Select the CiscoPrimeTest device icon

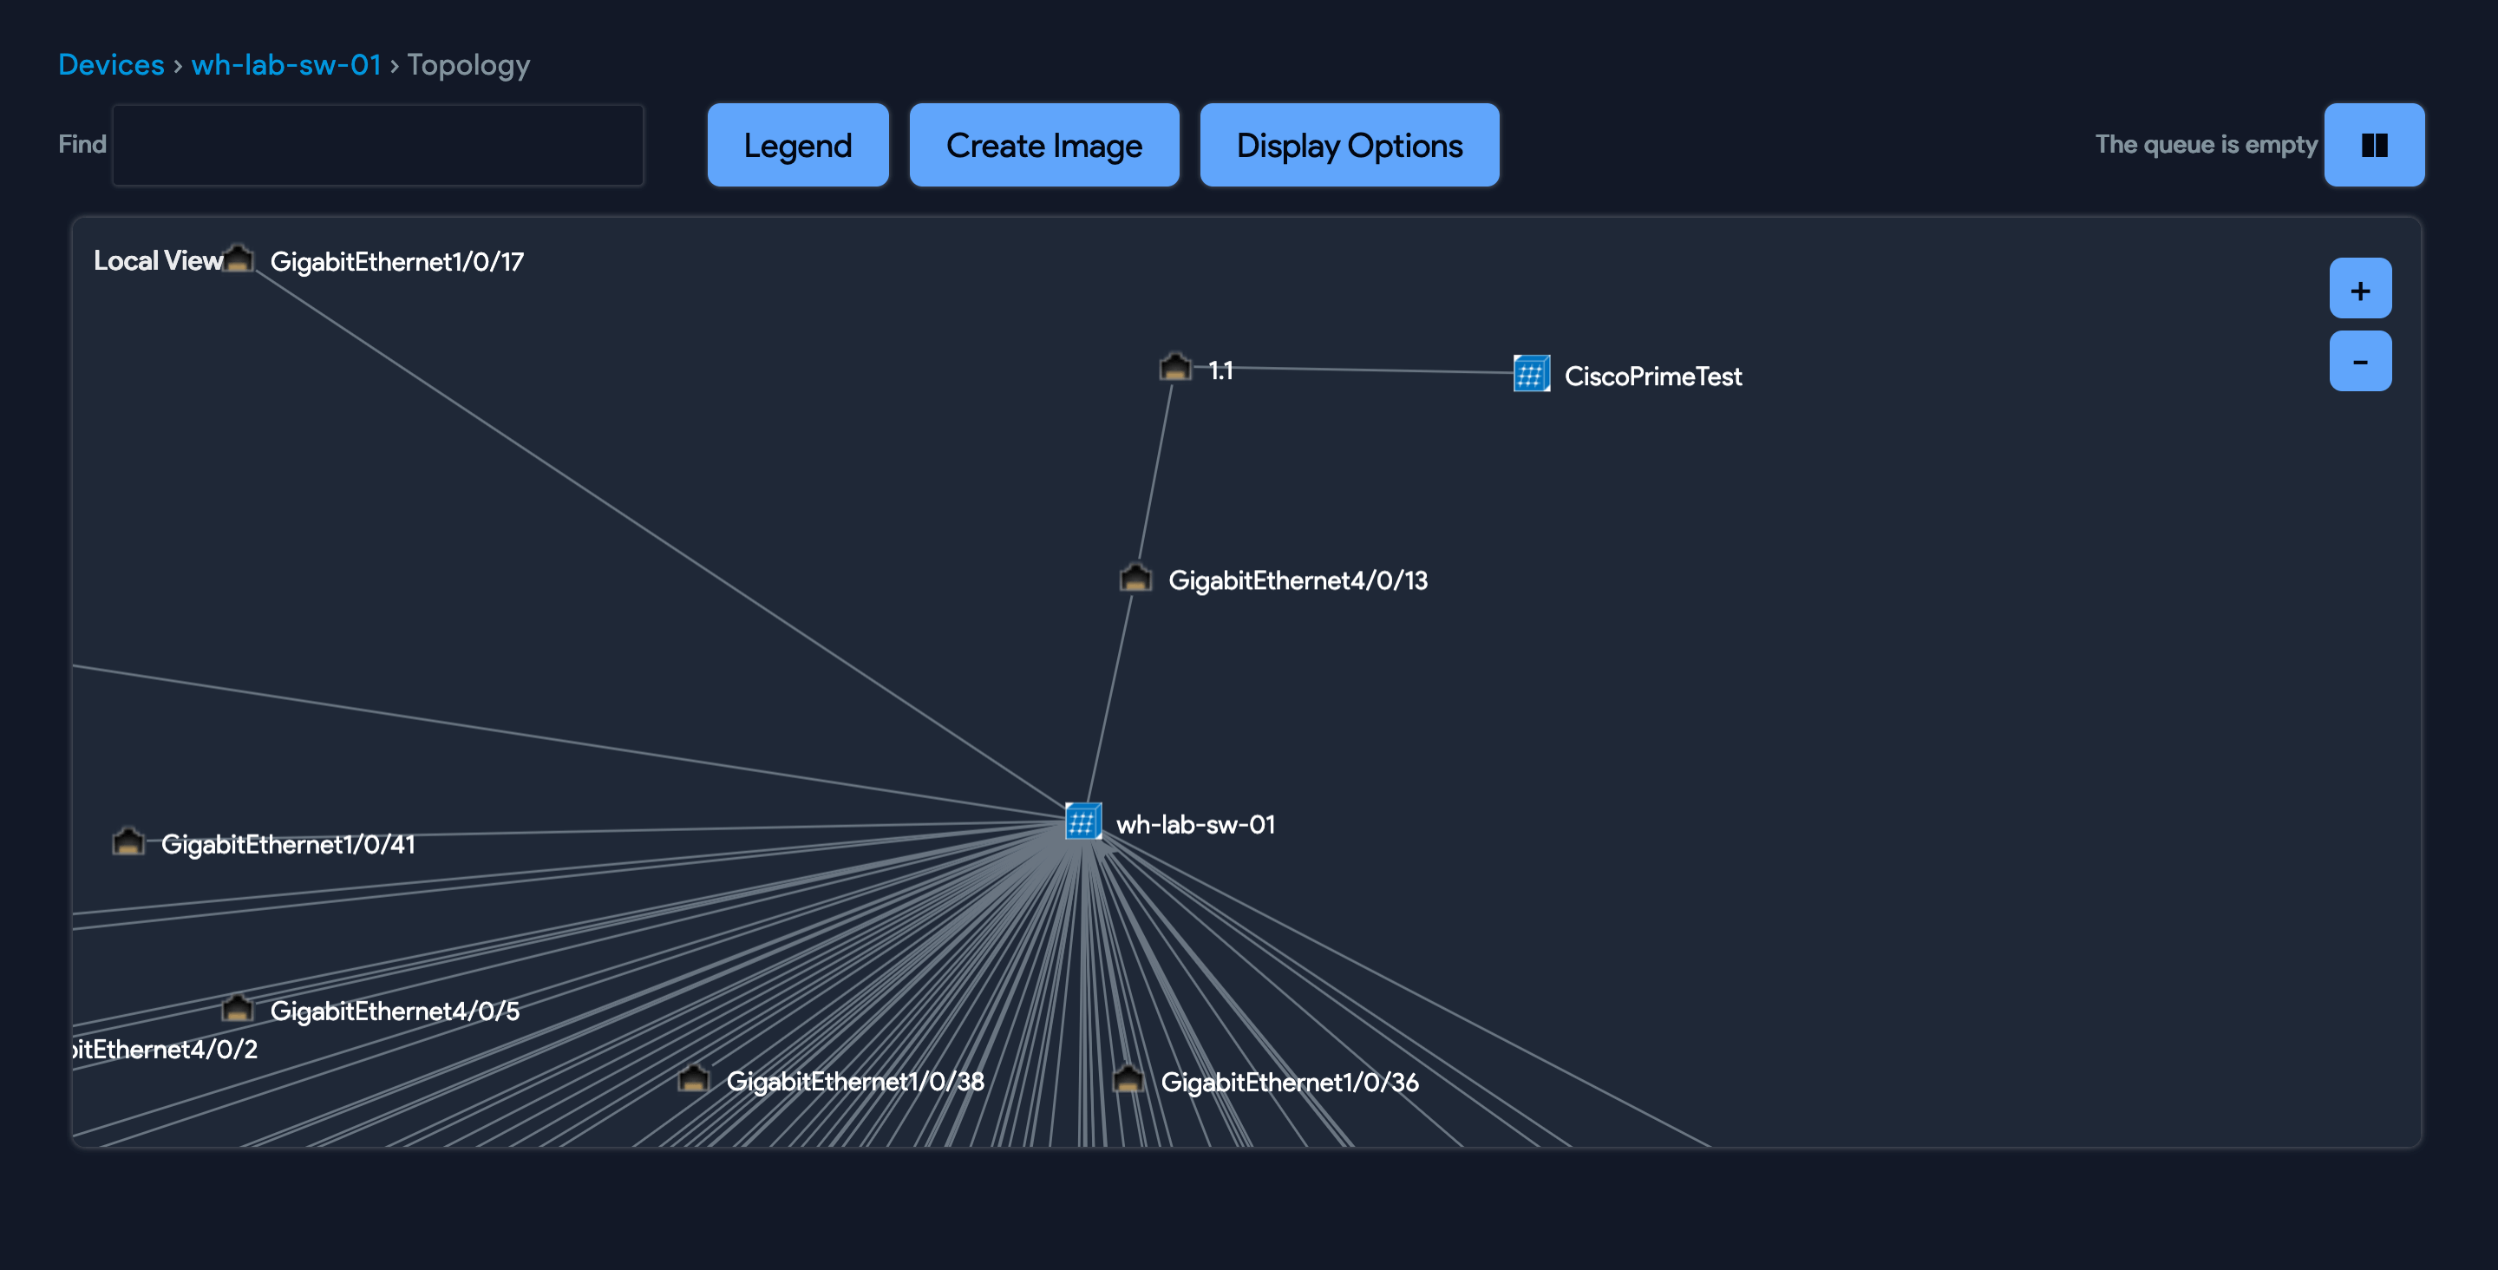(1531, 374)
